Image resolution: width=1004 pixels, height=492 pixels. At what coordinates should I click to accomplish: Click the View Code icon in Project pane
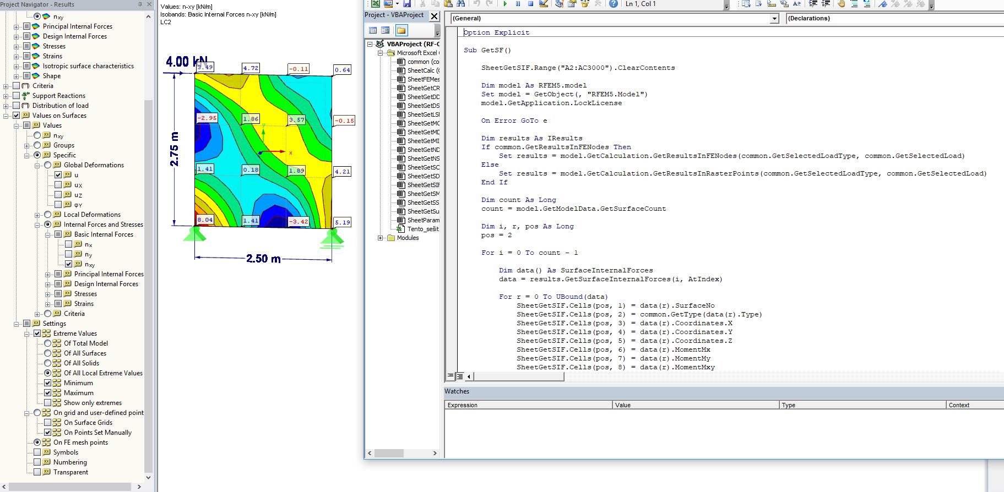373,30
